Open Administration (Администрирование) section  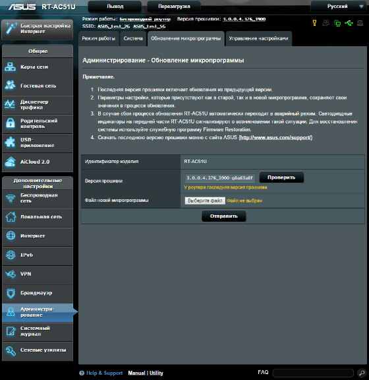point(38,313)
